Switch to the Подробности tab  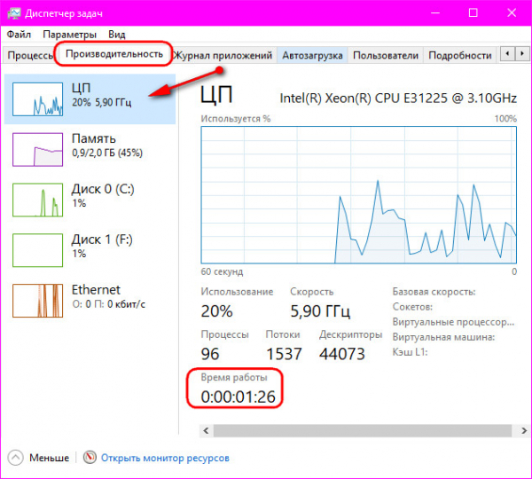point(460,55)
